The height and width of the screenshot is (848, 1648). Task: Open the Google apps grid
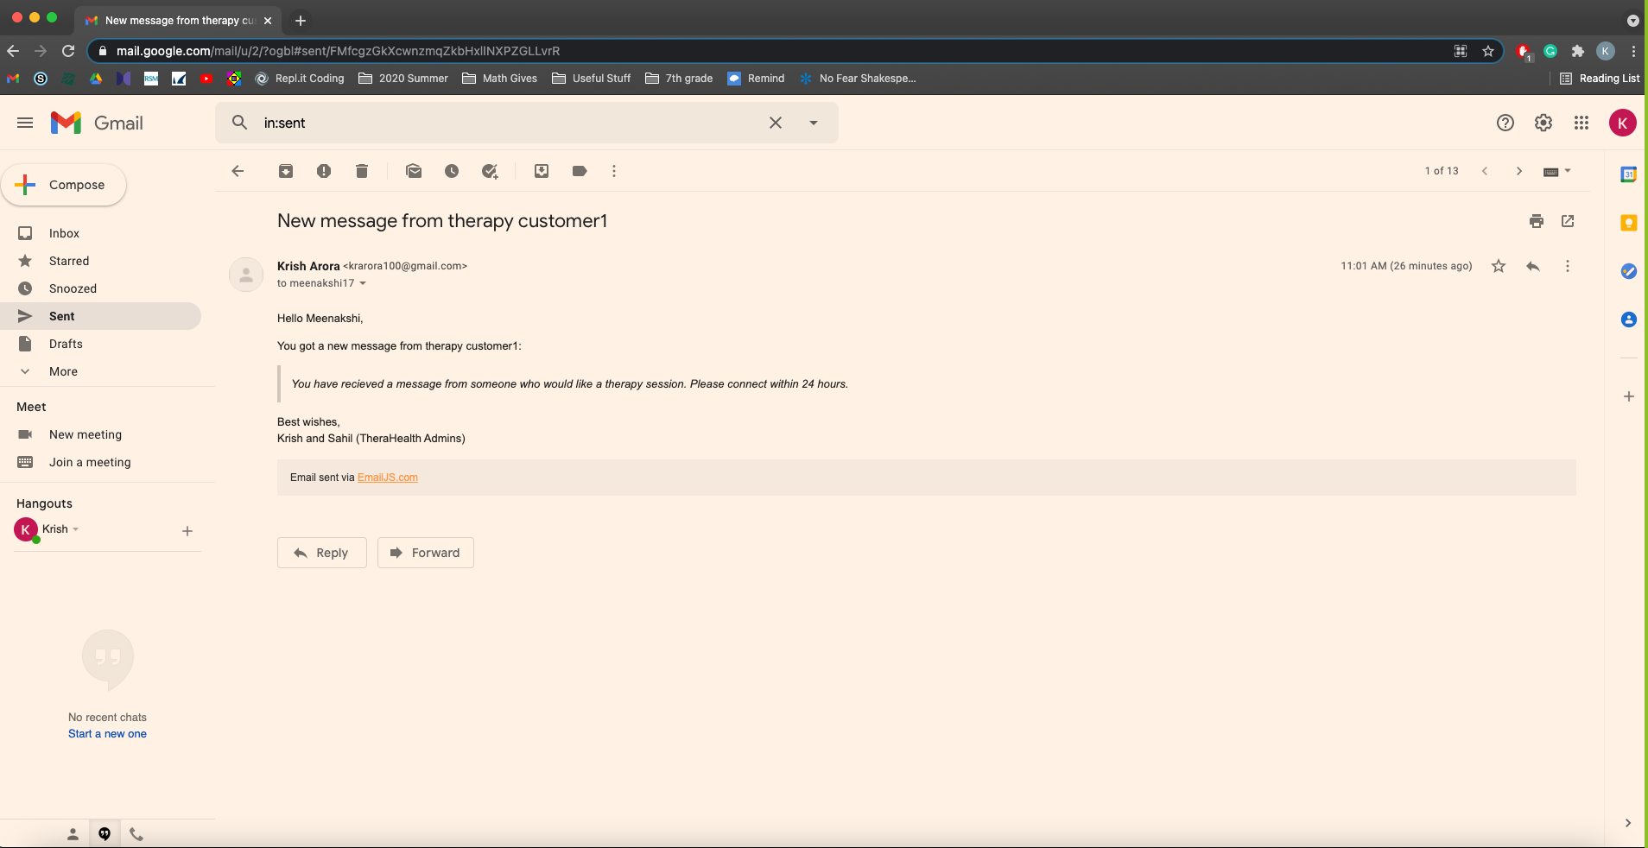click(x=1581, y=123)
